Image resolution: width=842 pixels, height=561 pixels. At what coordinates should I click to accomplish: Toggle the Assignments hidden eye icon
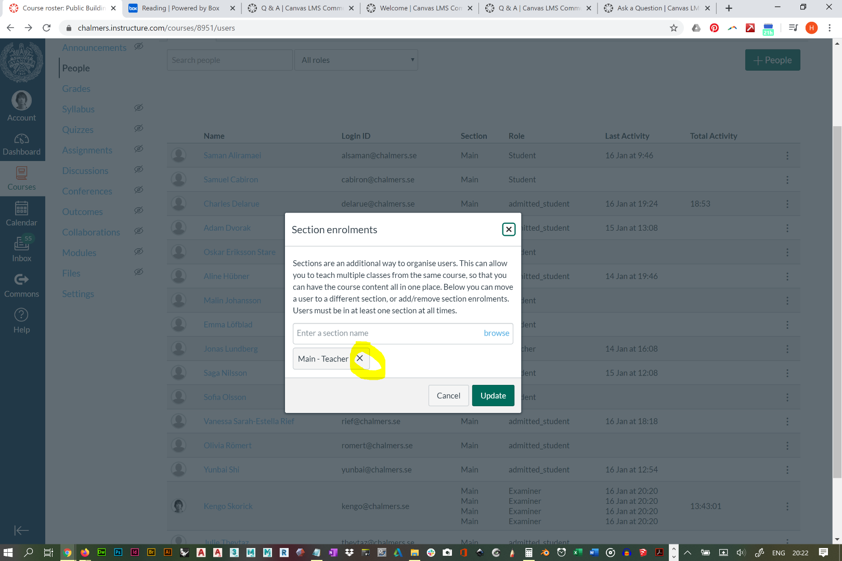138,149
